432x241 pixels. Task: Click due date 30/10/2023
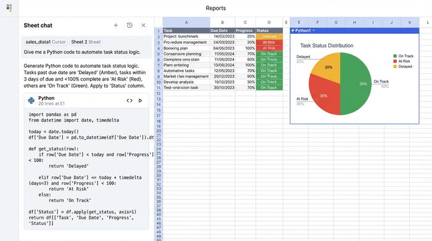222,88
